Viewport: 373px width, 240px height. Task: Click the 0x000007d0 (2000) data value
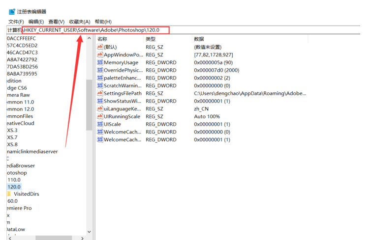(217, 70)
